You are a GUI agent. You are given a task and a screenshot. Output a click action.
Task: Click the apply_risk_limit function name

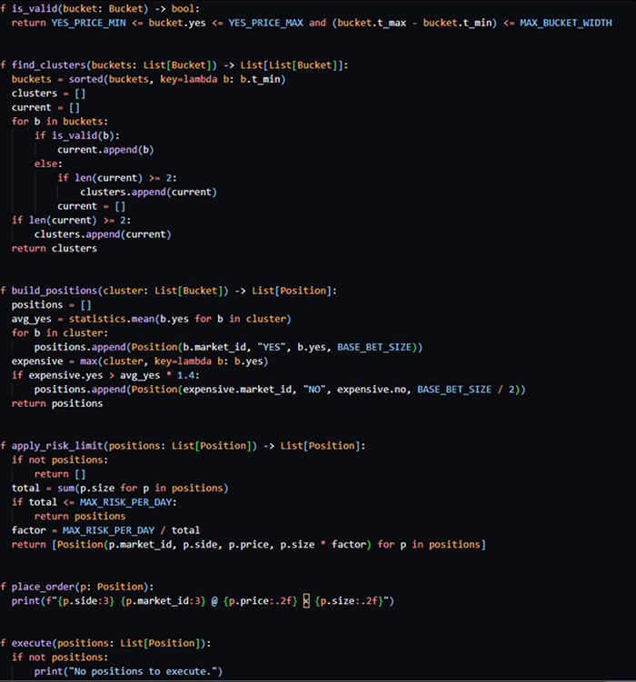pos(57,446)
